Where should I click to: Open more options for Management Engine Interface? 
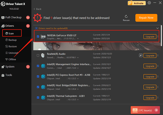coord(158,66)
